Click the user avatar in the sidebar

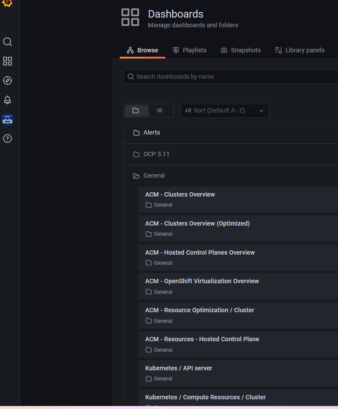point(7,120)
